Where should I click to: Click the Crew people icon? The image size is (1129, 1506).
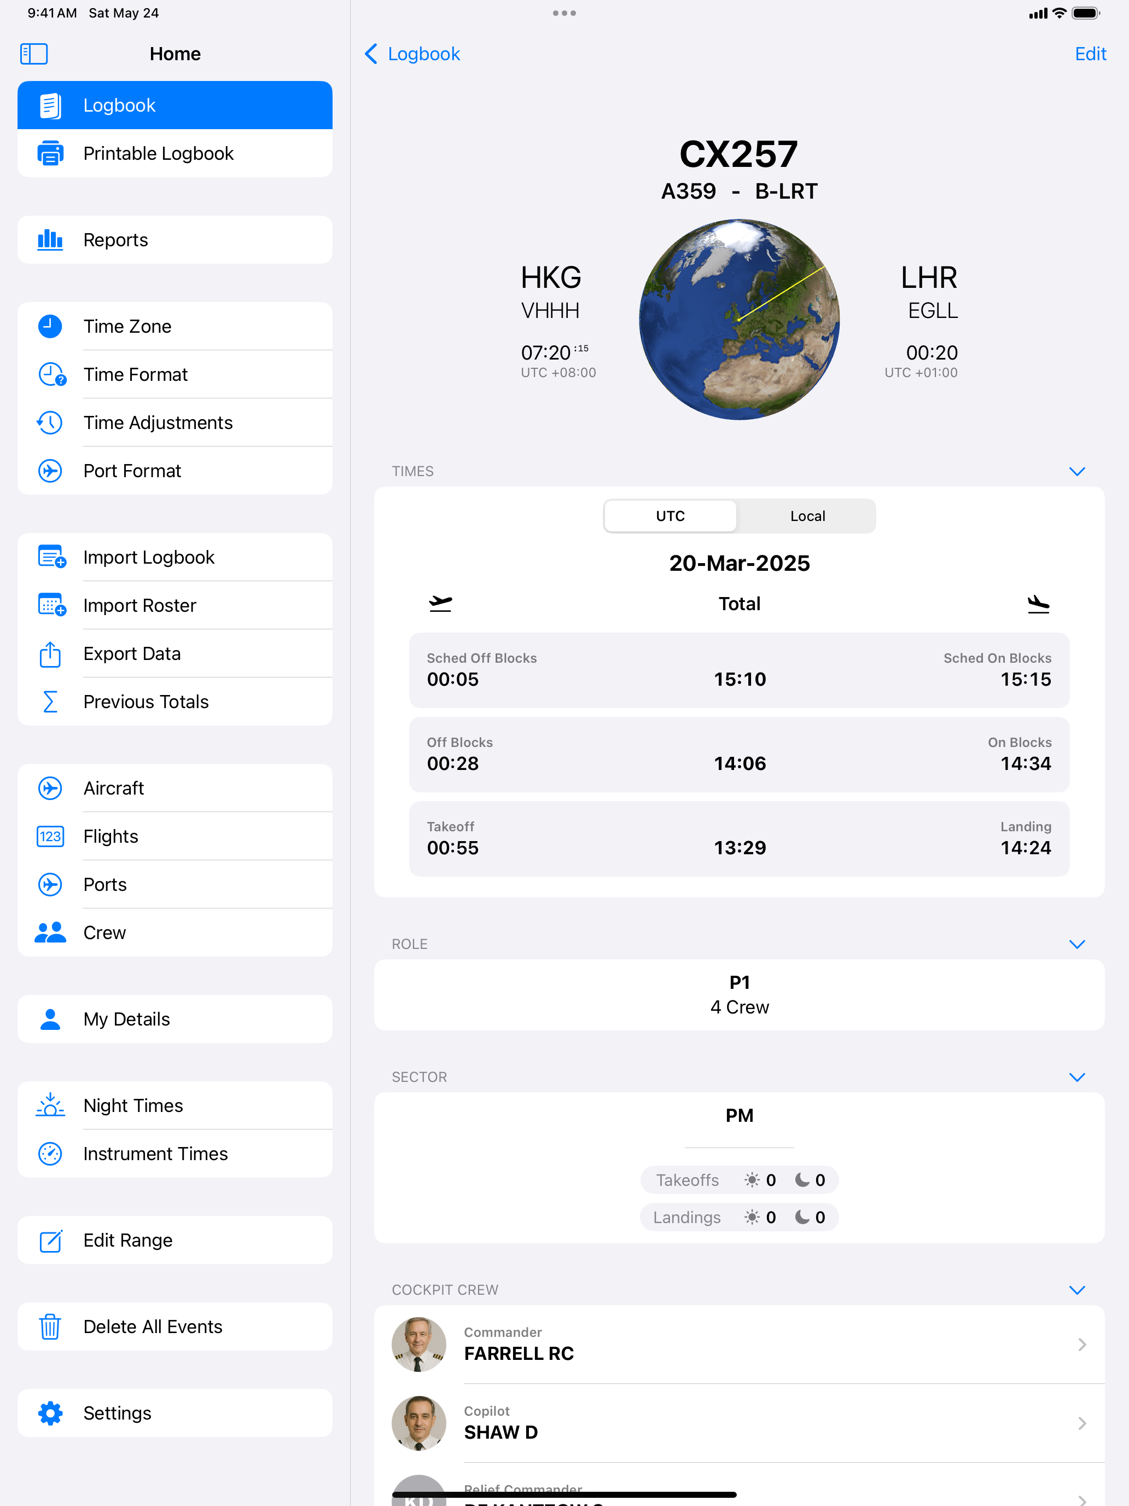point(50,932)
